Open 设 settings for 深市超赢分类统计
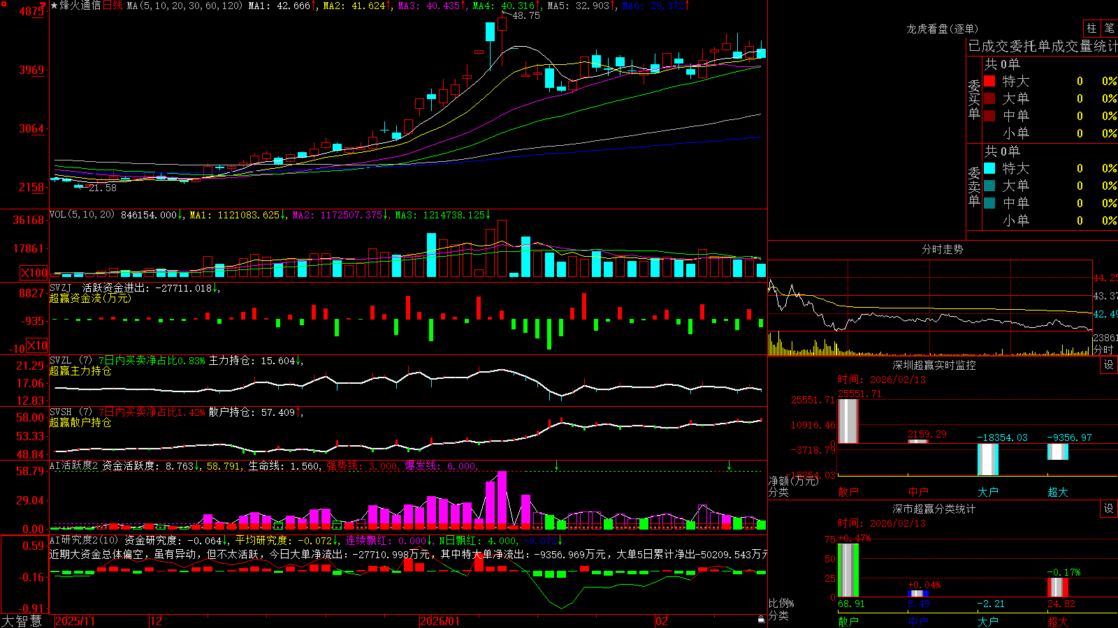The width and height of the screenshot is (1118, 628). click(1109, 509)
